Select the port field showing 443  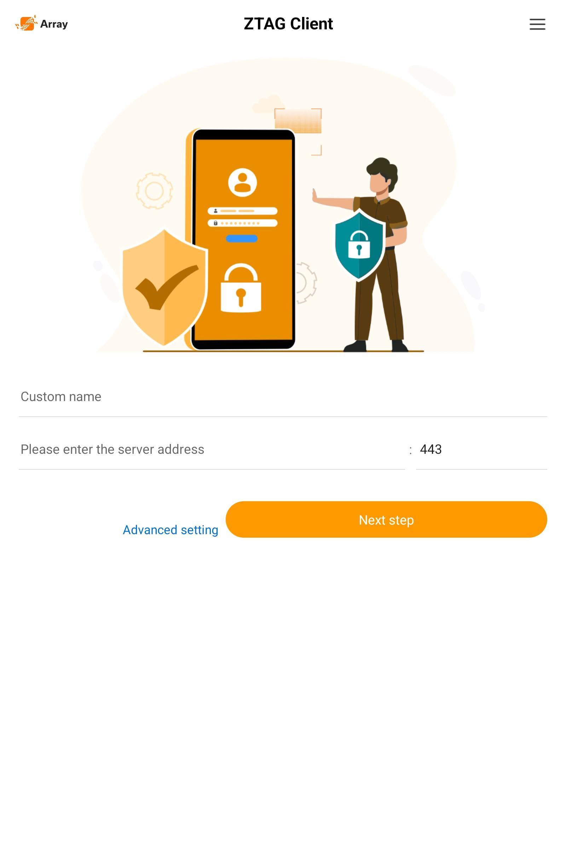tap(481, 449)
